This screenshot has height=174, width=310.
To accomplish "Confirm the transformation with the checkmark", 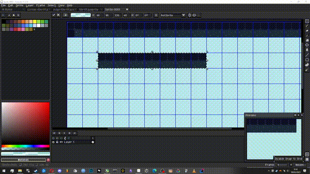I will click(x=54, y=15).
